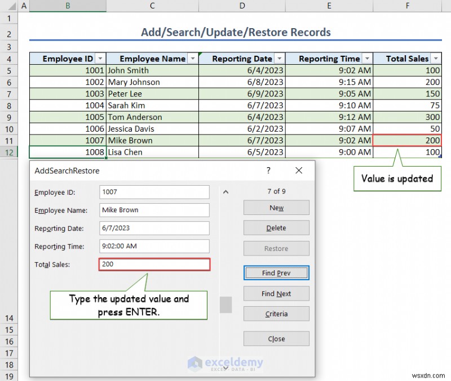Click the New button in the form
The height and width of the screenshot is (381, 451).
pyautogui.click(x=276, y=208)
